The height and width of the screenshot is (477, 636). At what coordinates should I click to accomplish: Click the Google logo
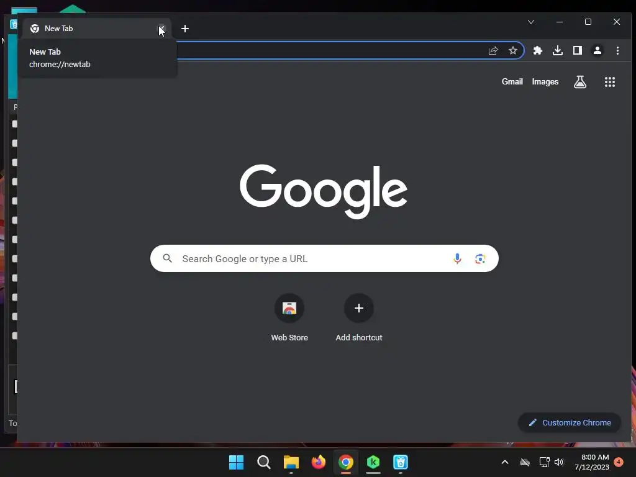323,191
